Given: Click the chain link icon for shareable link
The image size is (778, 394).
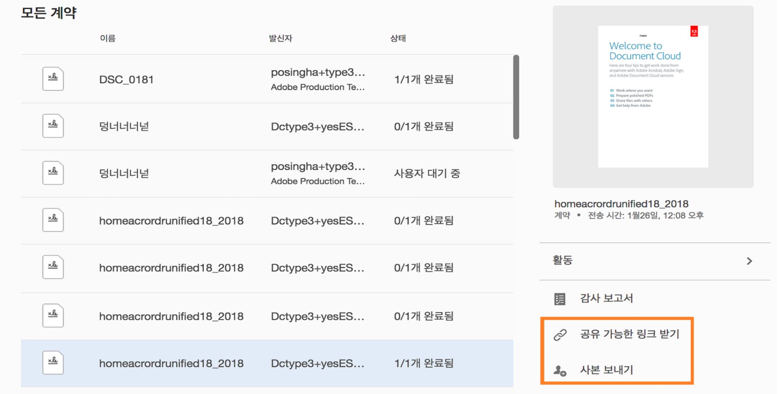Looking at the screenshot, I should point(560,334).
